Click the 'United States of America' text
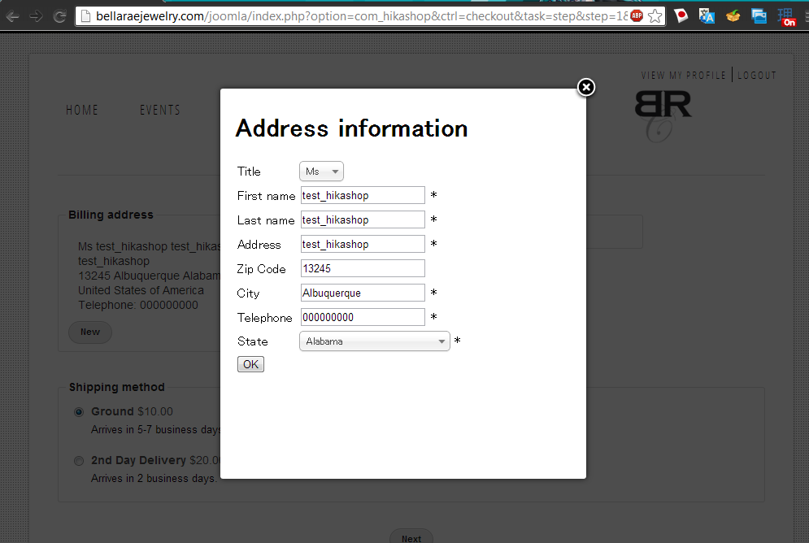809x543 pixels. pyautogui.click(x=141, y=290)
